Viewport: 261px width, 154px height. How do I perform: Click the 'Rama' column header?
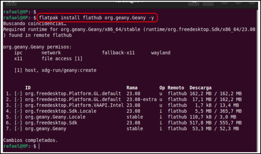(132, 88)
